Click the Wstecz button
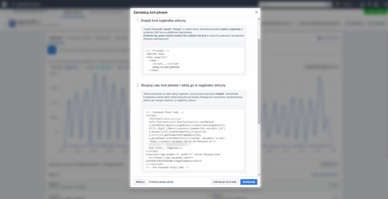Image resolution: width=388 pixels, height=199 pixels. click(x=140, y=182)
